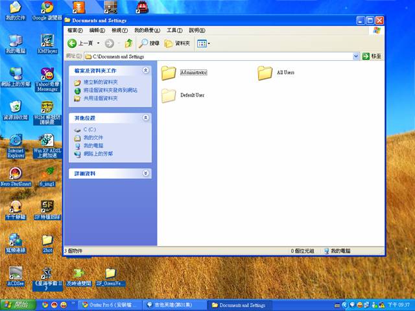Select 我的文件 desktop icon
Viewport: 415px width, 311px height.
[16, 11]
